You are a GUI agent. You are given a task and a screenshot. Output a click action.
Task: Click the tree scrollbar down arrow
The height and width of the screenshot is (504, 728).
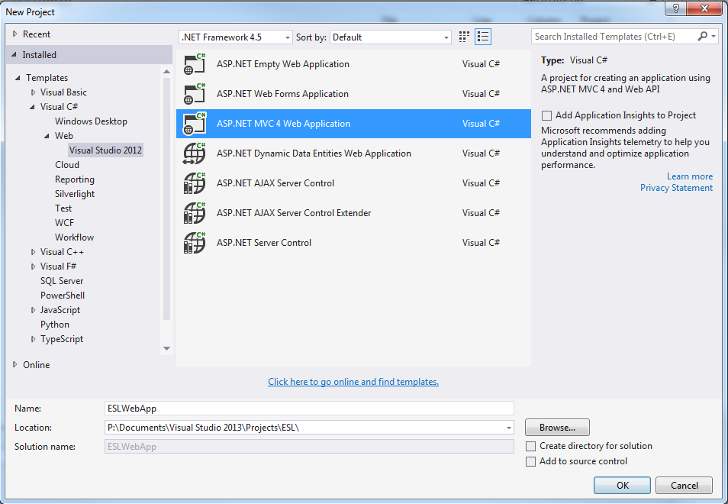click(166, 348)
